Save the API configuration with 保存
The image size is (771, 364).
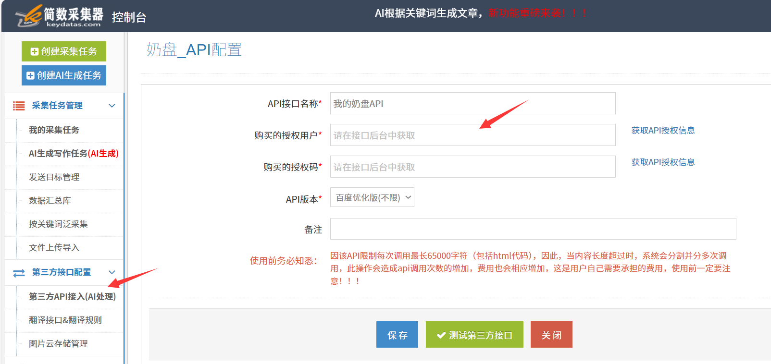(397, 334)
